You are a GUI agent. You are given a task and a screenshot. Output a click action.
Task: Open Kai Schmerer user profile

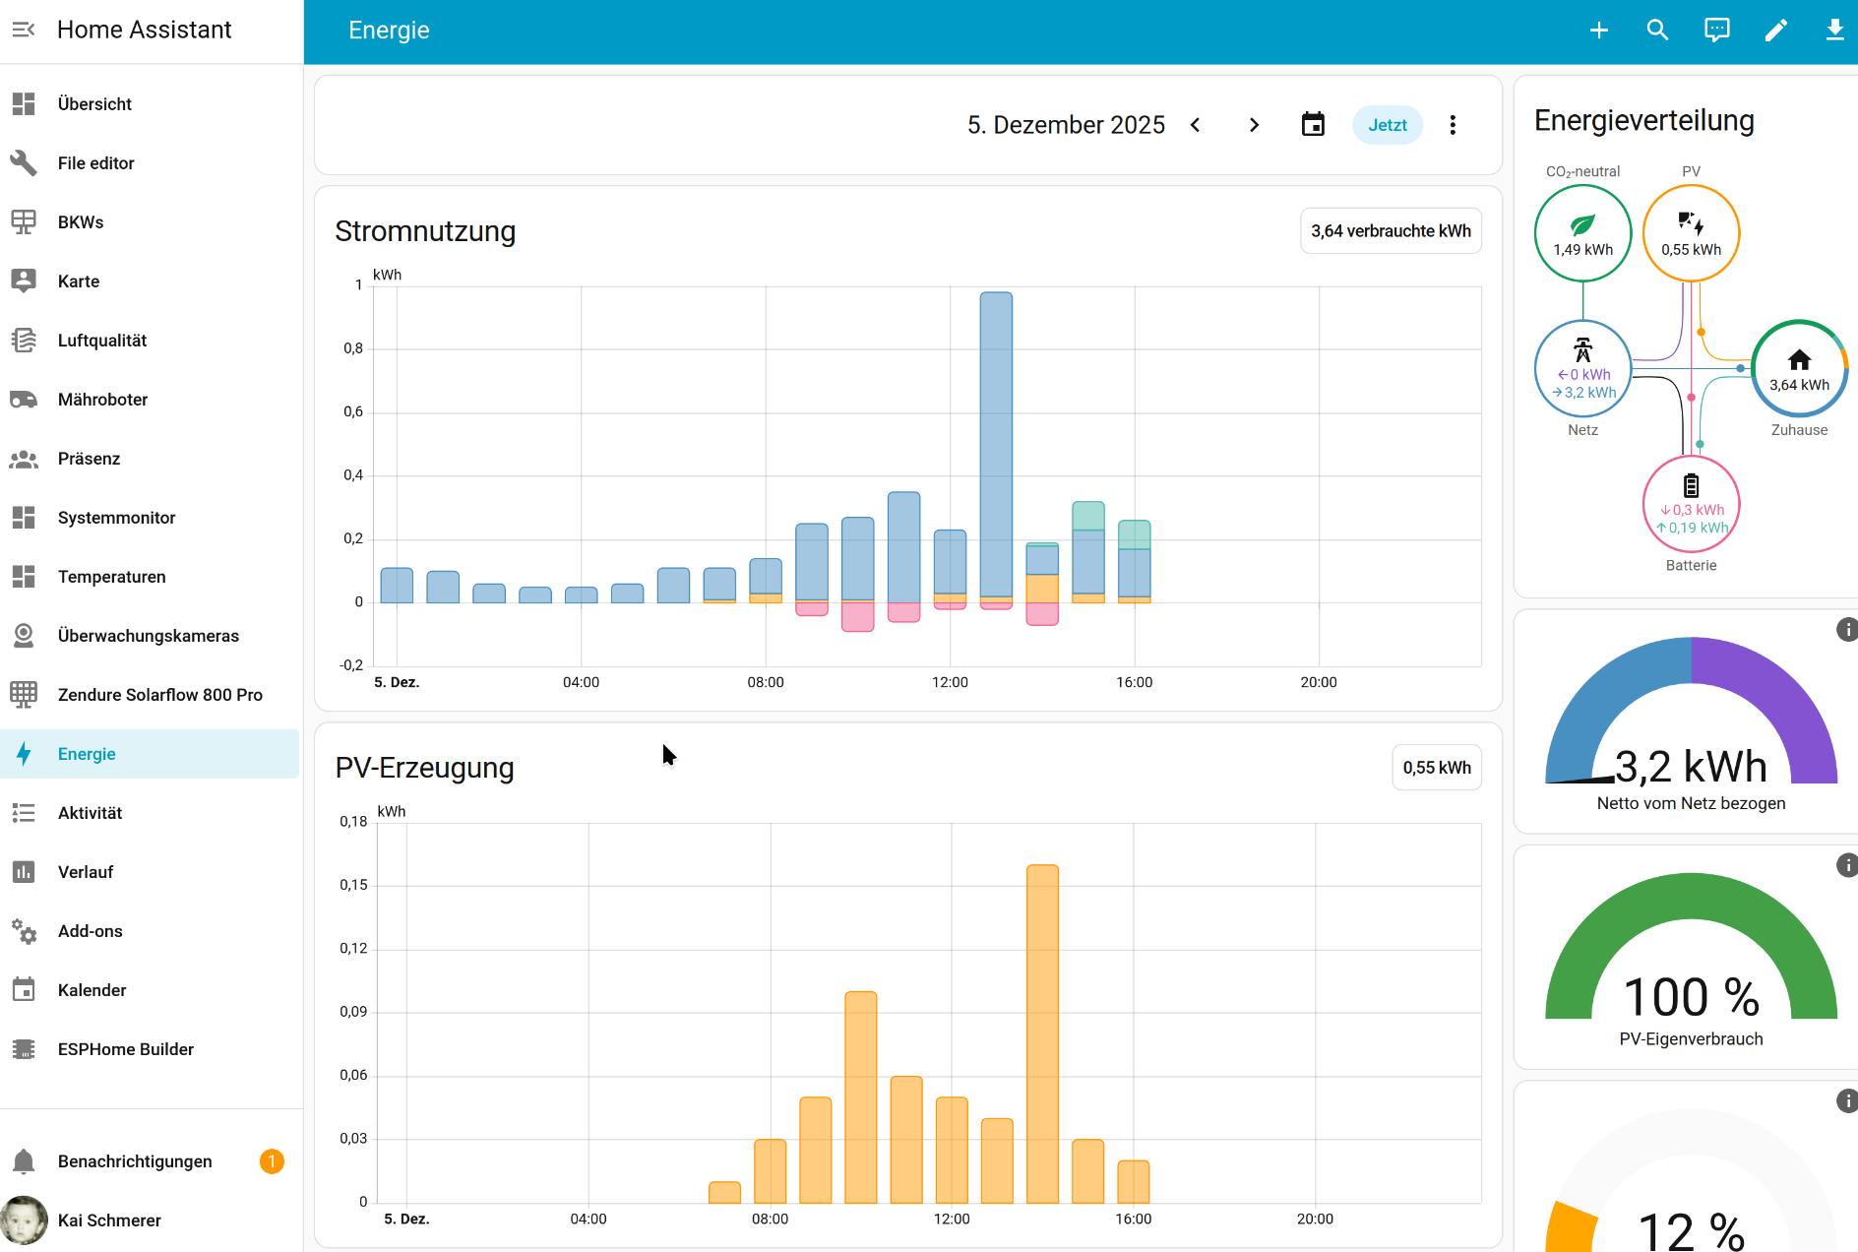click(x=108, y=1221)
